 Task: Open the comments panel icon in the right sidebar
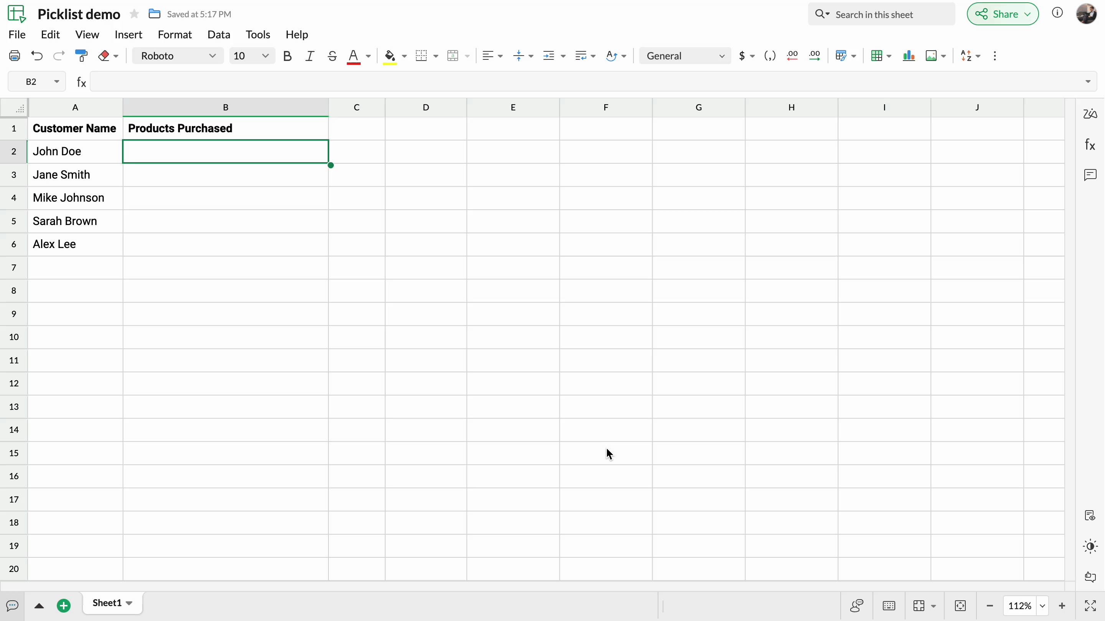pos(1090,175)
